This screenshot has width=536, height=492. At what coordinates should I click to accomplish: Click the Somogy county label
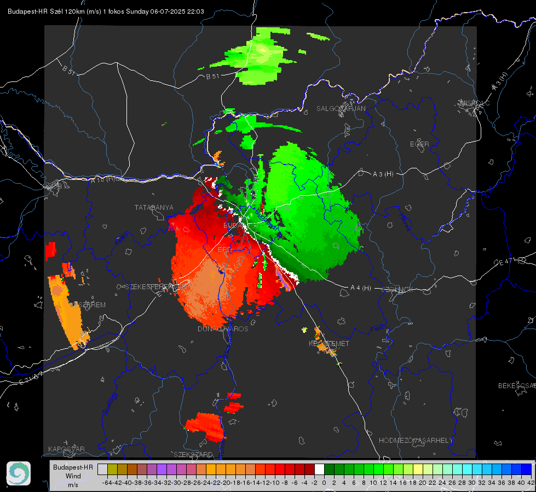(x=110, y=403)
